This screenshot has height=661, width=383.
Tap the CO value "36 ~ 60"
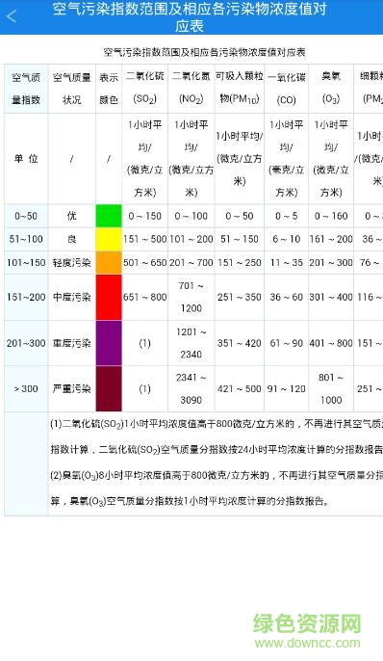(x=287, y=297)
